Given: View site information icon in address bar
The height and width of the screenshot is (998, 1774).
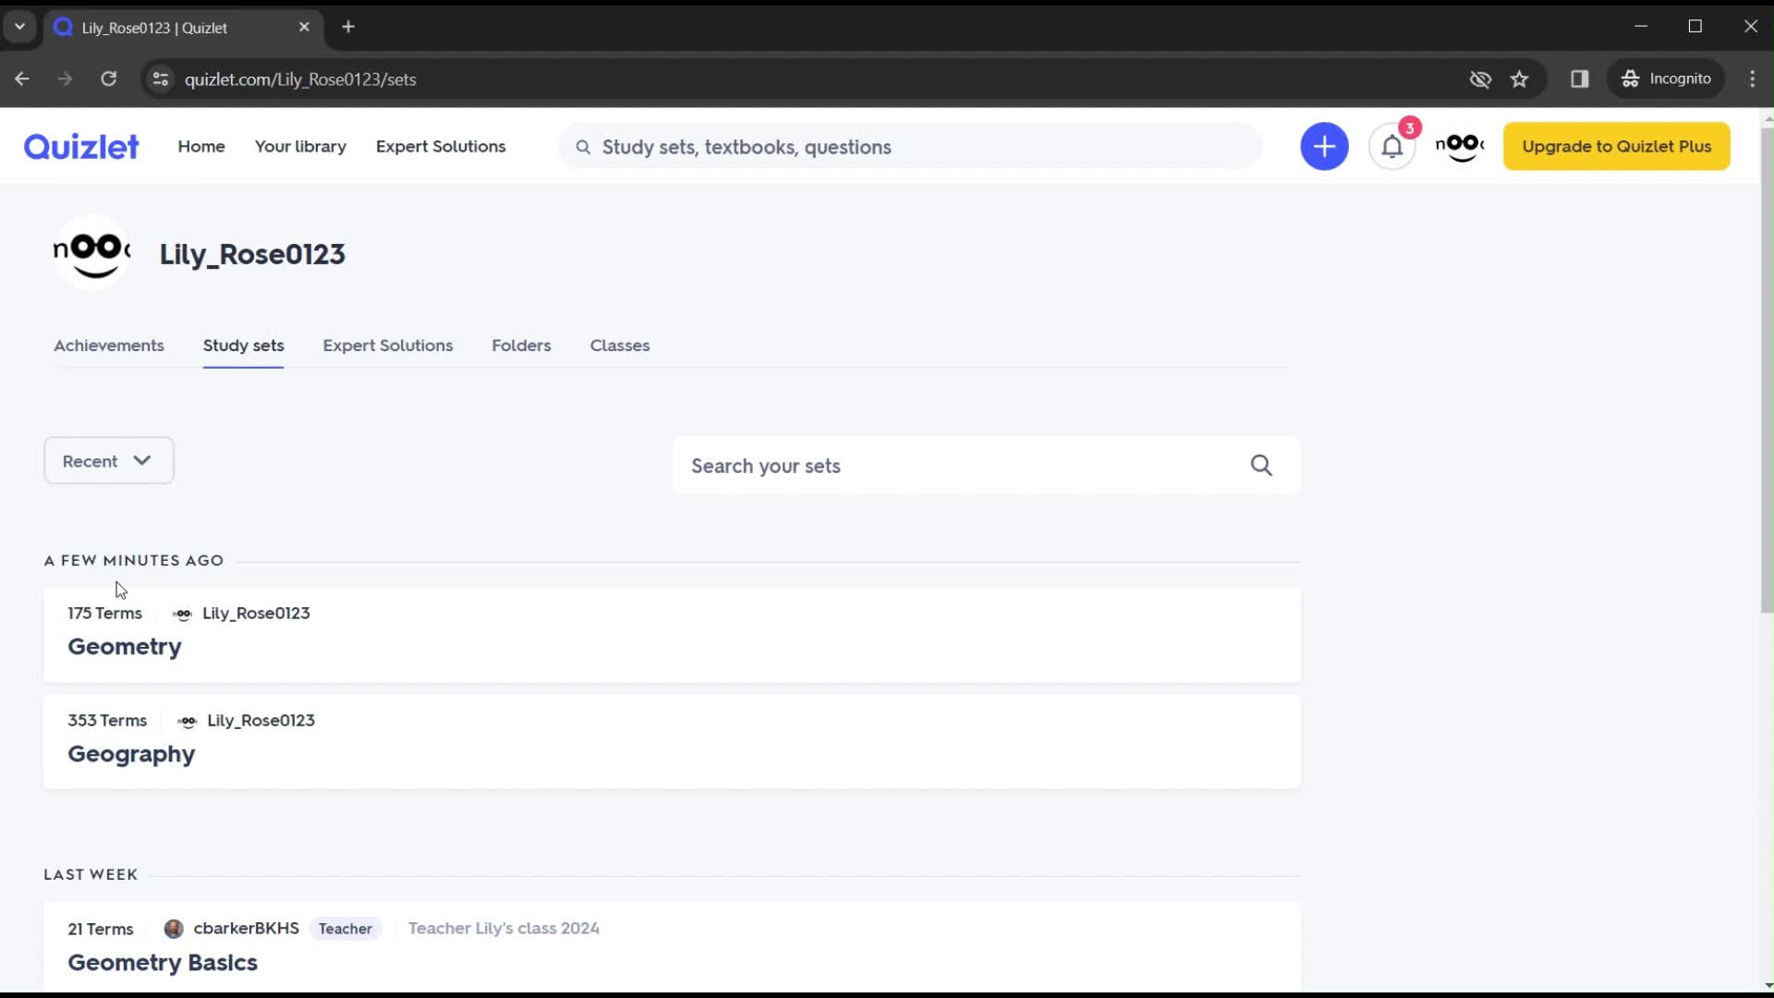Looking at the screenshot, I should point(161,79).
